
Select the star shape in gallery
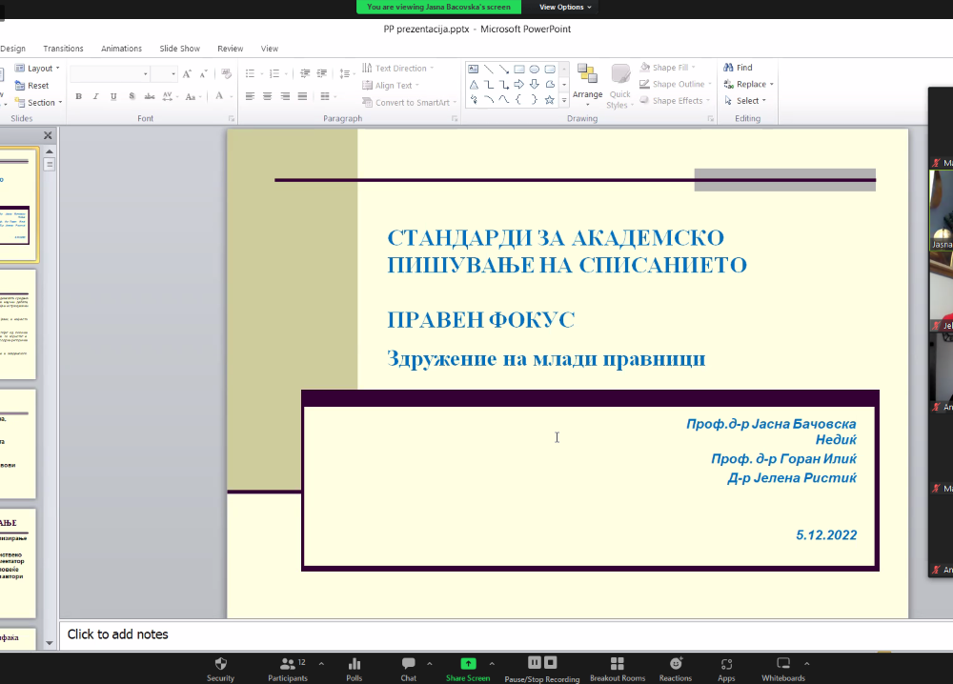click(550, 100)
